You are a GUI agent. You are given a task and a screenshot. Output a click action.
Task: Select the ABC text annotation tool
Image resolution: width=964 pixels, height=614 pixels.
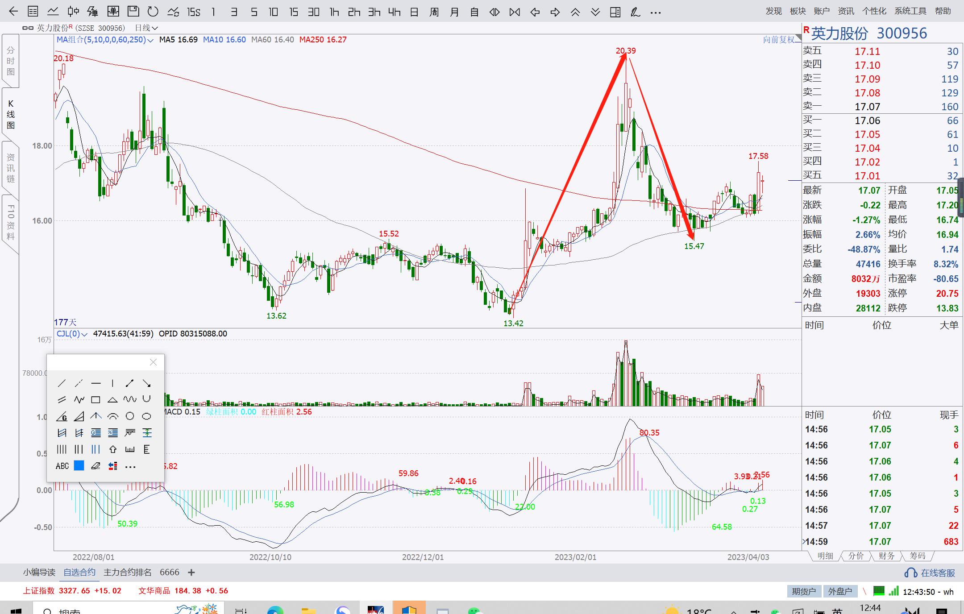coord(62,466)
